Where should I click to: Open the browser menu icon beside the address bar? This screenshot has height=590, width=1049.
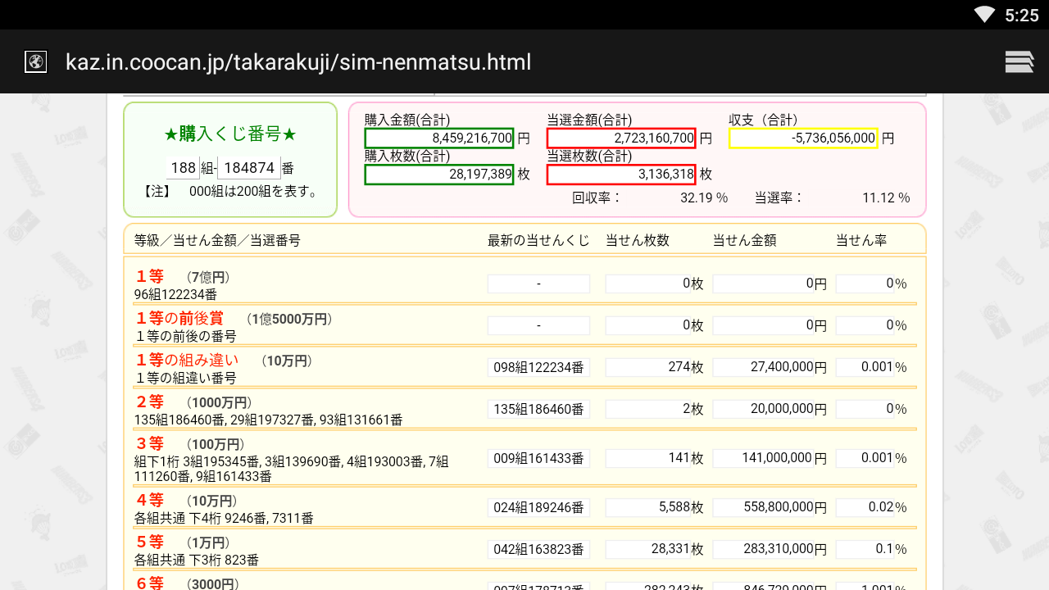pyautogui.click(x=1019, y=61)
